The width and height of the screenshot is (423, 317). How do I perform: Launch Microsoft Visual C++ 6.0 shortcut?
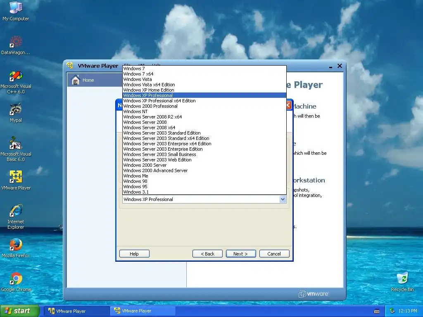coord(16,82)
